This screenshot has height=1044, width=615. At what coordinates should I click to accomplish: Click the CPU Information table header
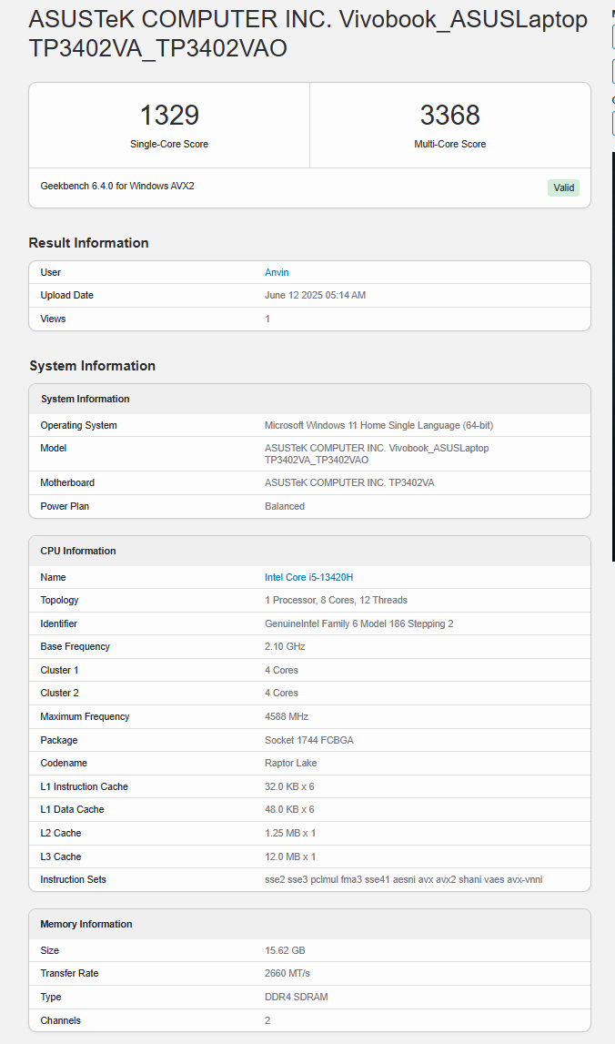point(309,551)
